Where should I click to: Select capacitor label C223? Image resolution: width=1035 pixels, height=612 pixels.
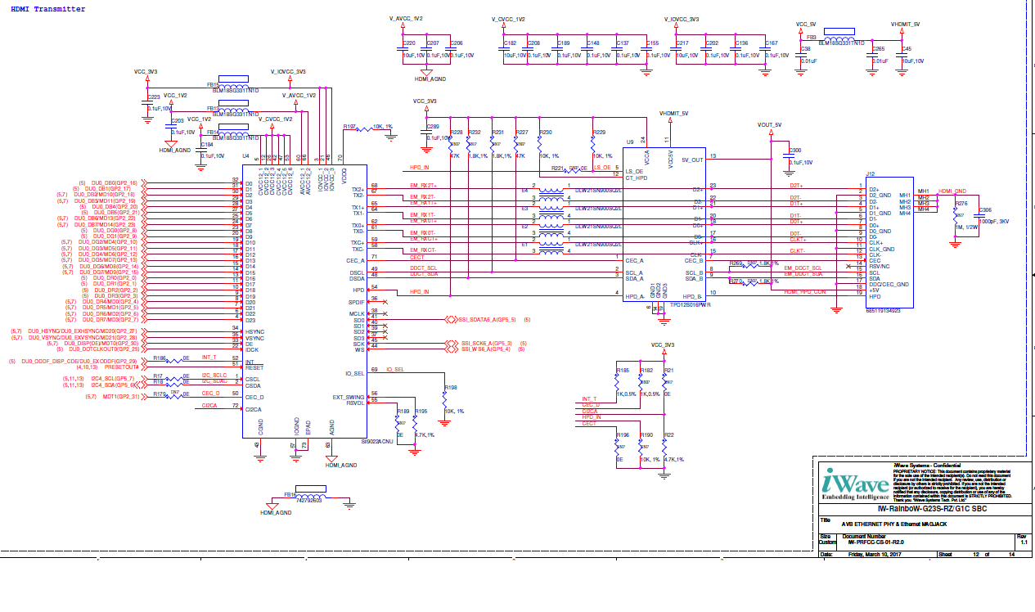pyautogui.click(x=155, y=97)
